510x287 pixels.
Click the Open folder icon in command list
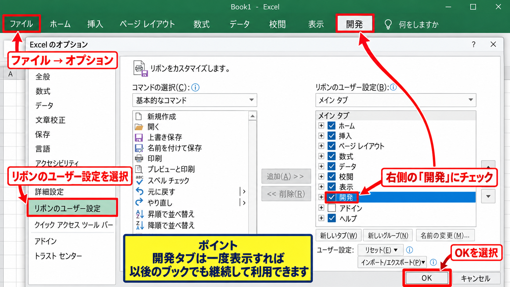(x=139, y=127)
